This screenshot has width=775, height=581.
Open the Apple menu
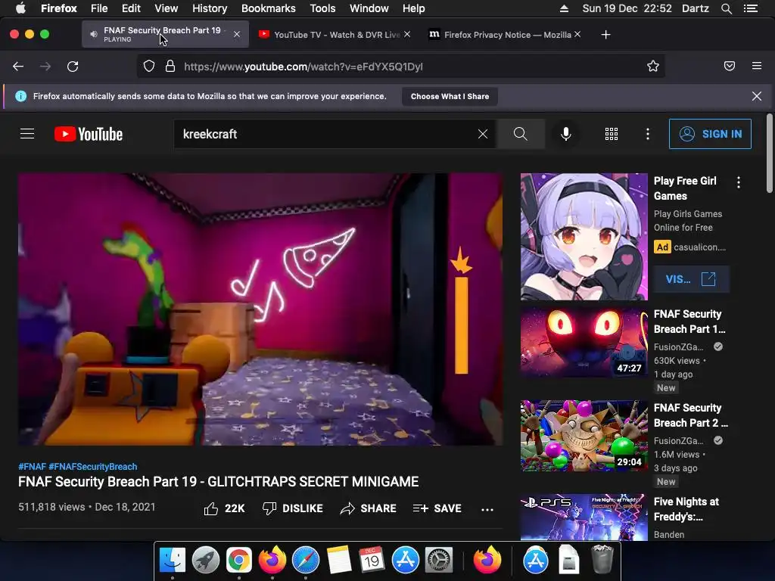coord(20,8)
